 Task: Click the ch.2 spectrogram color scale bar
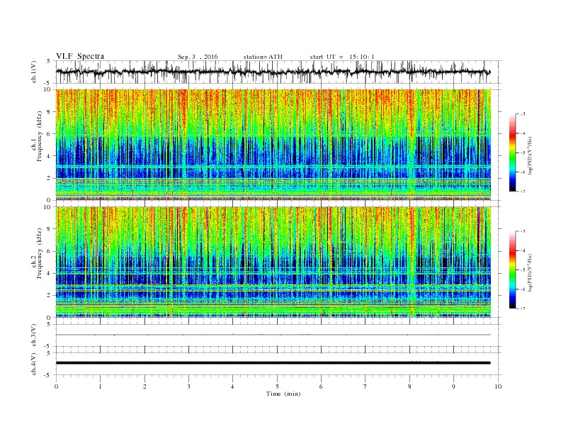512,269
